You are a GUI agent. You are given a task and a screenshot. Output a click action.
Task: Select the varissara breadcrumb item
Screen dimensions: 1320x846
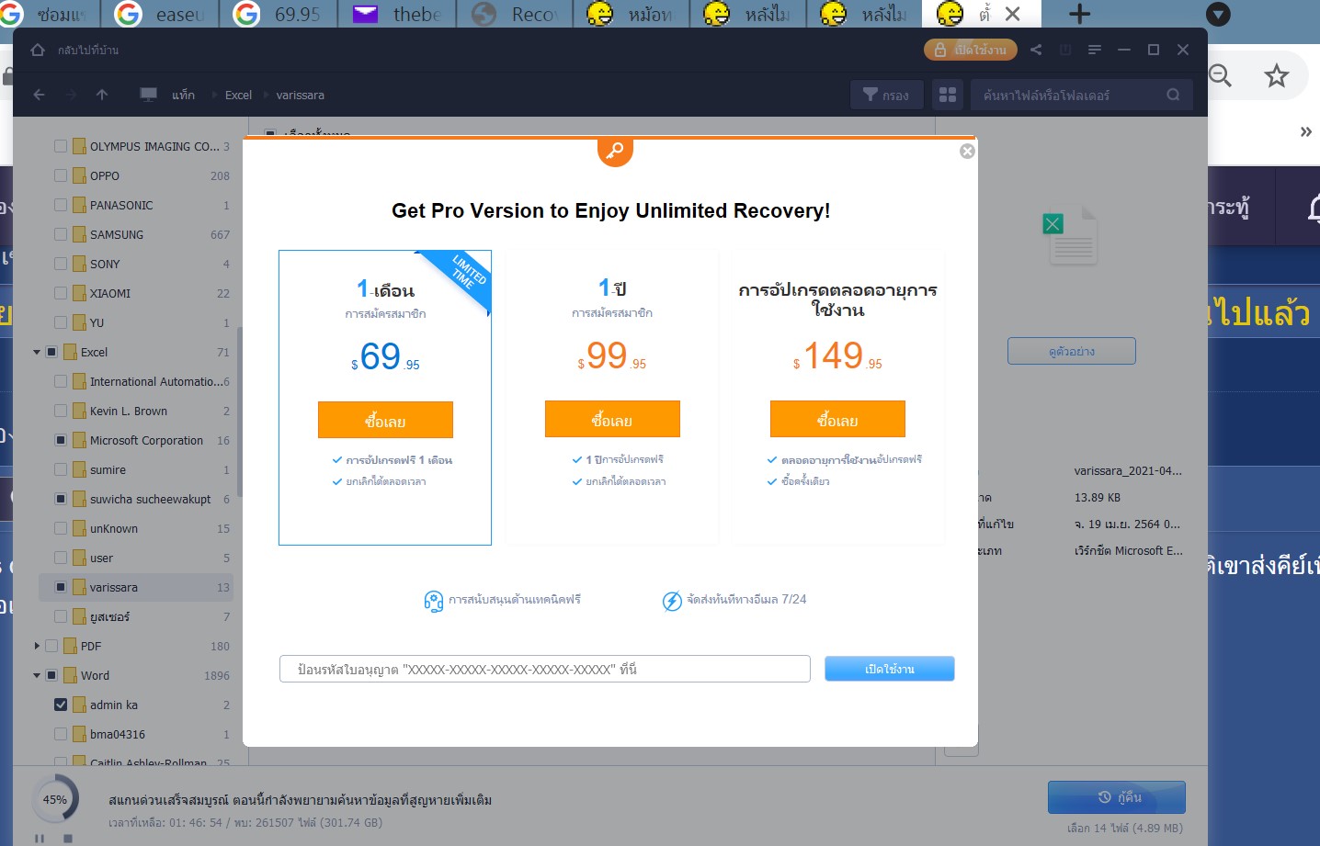[300, 95]
